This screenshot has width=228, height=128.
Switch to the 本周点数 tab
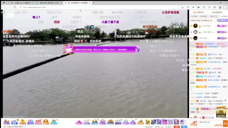(203, 16)
